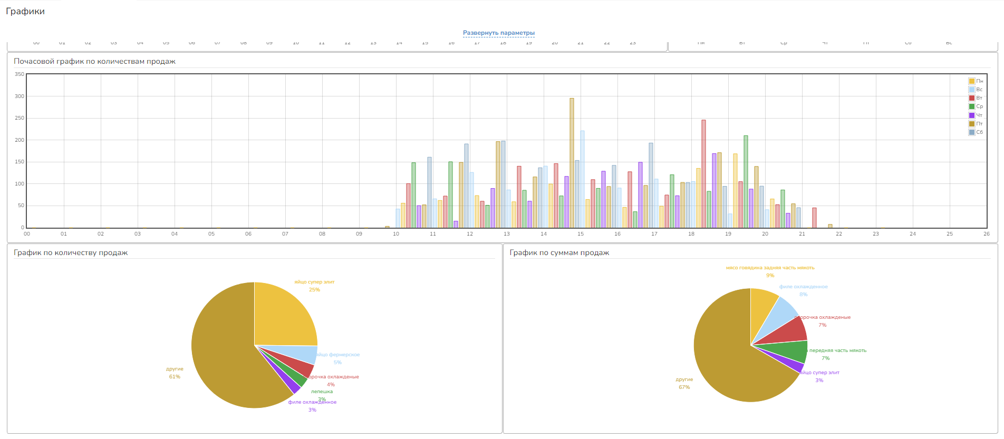Click the red 'Вт' legend swatch
Viewport: 1004px width, 439px height.
(x=971, y=98)
